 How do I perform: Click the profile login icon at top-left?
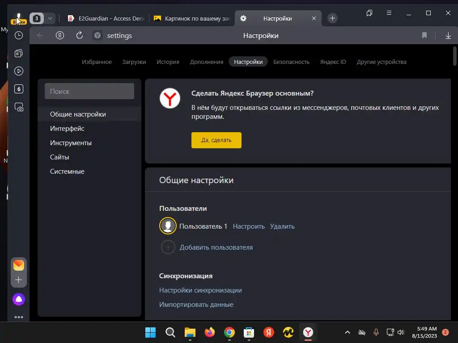pos(19,19)
